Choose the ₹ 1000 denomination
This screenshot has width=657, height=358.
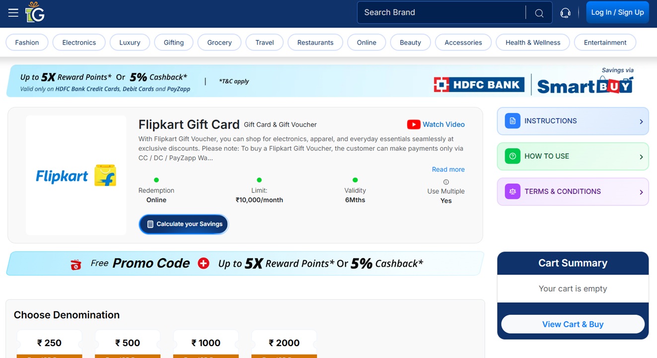click(x=206, y=344)
